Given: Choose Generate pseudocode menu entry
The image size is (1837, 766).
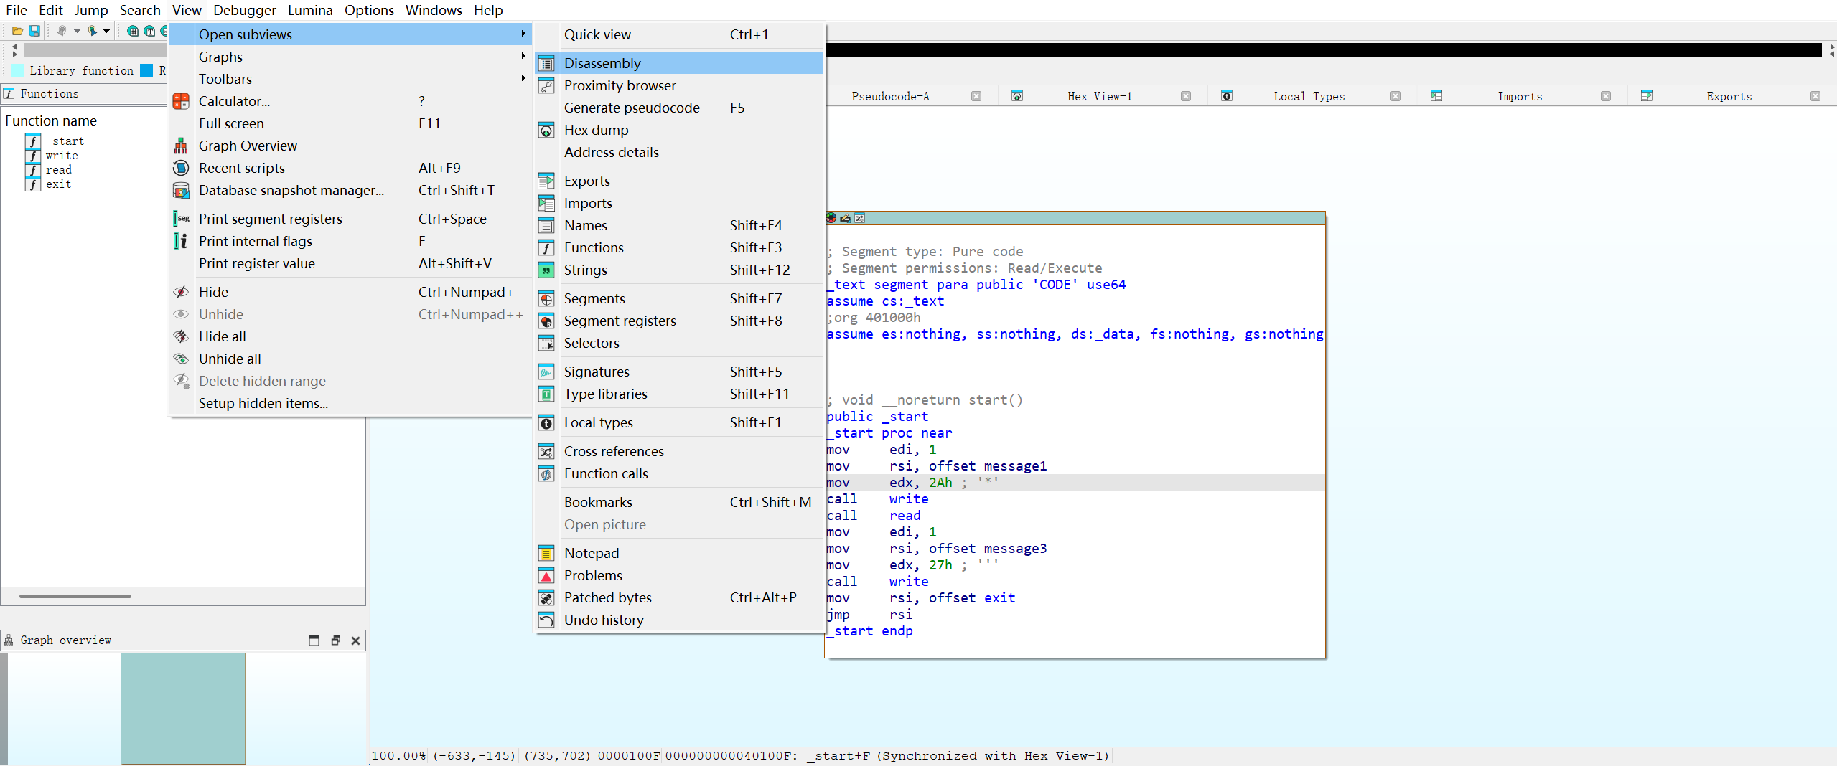Looking at the screenshot, I should pos(679,108).
